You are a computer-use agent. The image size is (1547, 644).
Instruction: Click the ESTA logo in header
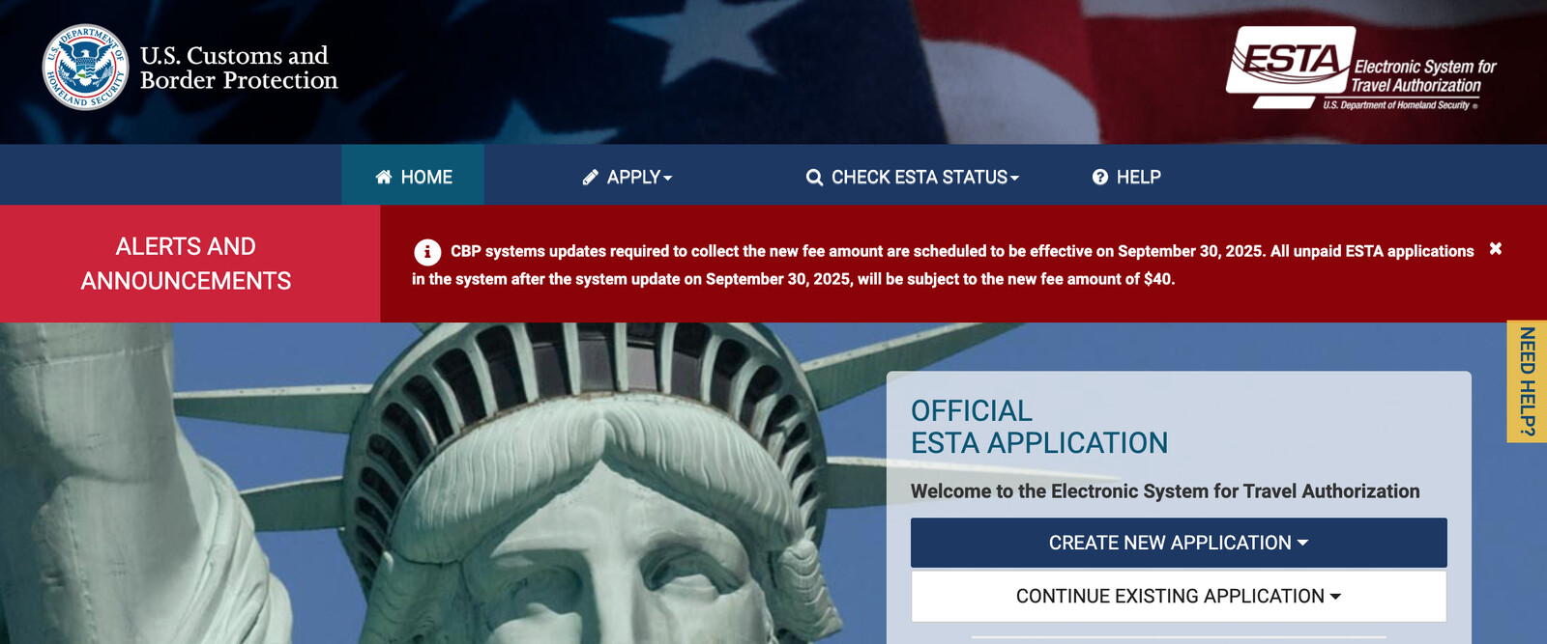(x=1361, y=68)
